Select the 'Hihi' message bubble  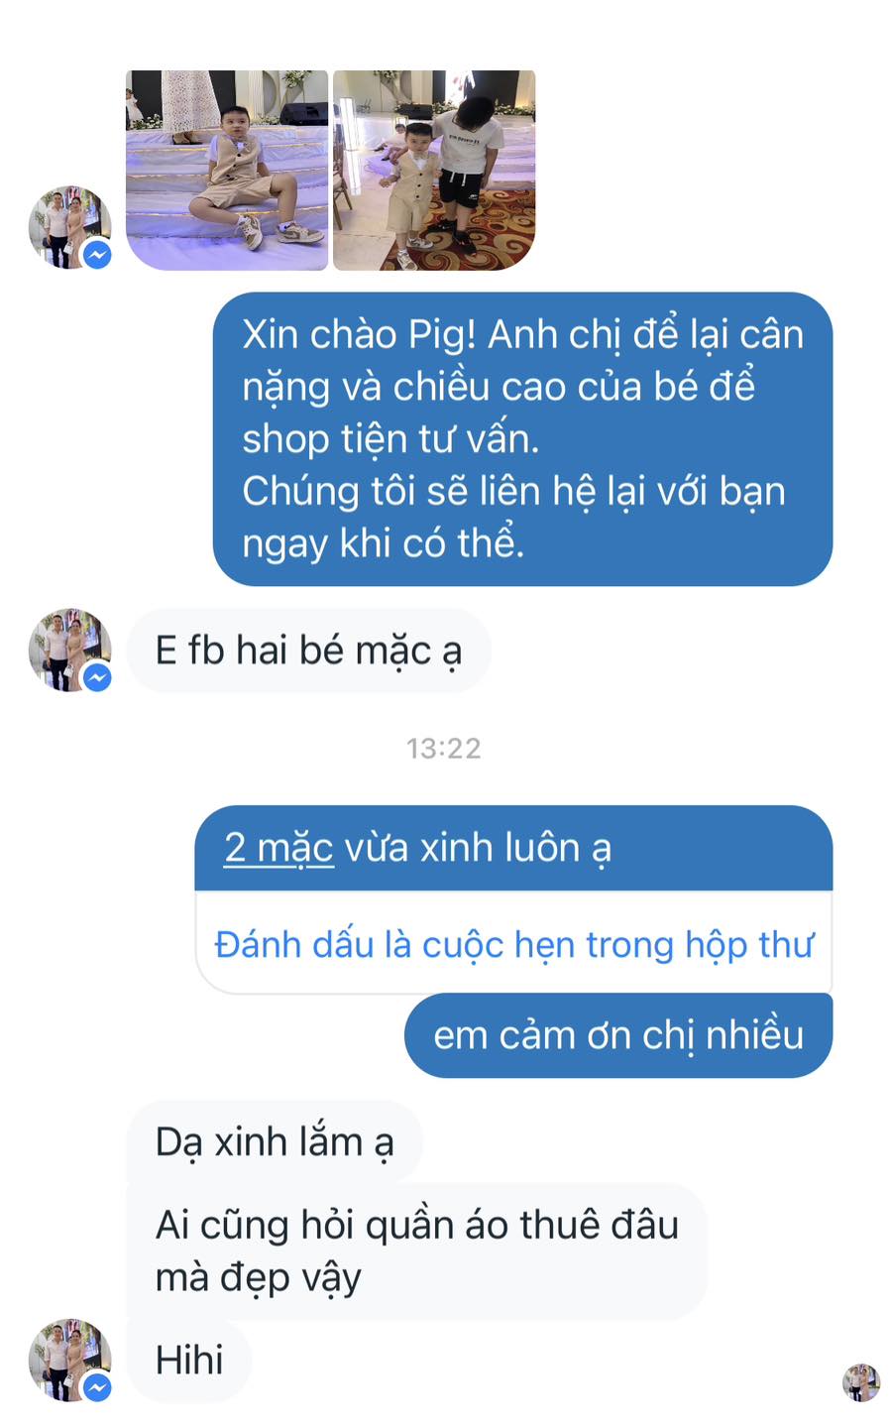(189, 1360)
